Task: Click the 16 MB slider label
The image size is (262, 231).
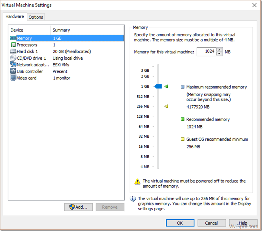Action: 144,146
